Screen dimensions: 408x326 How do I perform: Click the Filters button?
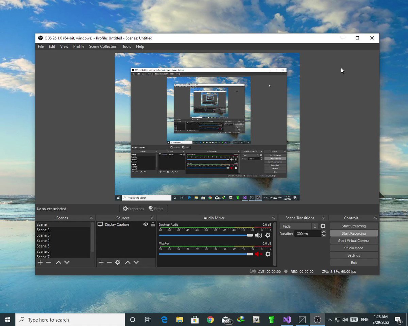pos(156,209)
